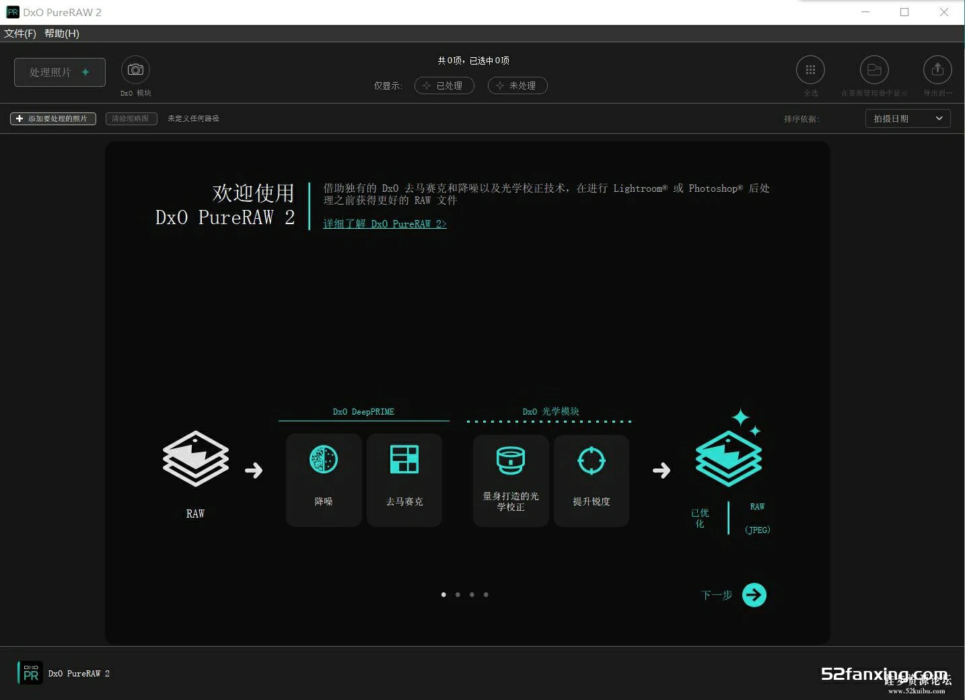Select the first carousel page dot

443,594
